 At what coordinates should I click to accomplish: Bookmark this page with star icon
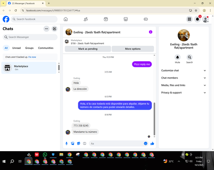(196, 10)
